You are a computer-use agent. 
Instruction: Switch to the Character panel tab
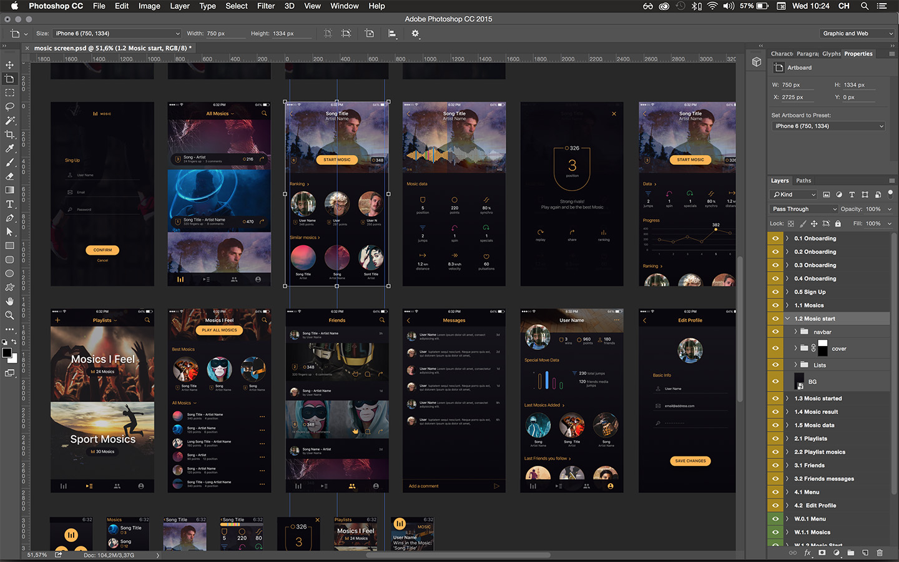tap(782, 54)
